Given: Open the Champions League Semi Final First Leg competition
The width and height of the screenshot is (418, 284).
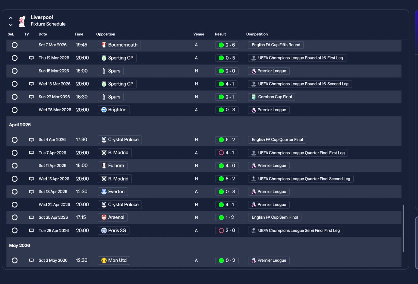Looking at the screenshot, I should 296,230.
